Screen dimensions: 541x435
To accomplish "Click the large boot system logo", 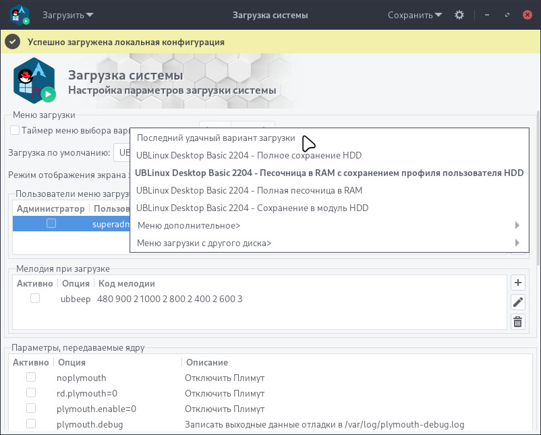I will coord(34,80).
